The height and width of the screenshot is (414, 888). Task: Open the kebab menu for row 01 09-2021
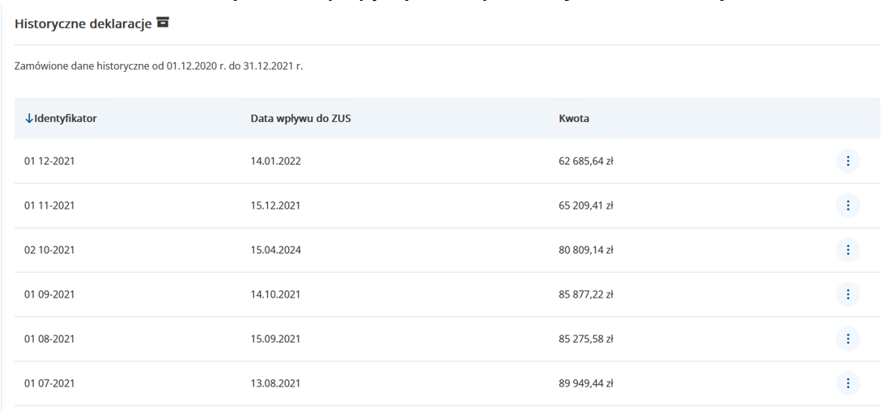tap(848, 294)
